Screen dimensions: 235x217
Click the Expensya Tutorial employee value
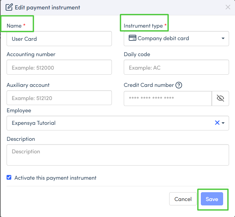pyautogui.click(x=34, y=123)
